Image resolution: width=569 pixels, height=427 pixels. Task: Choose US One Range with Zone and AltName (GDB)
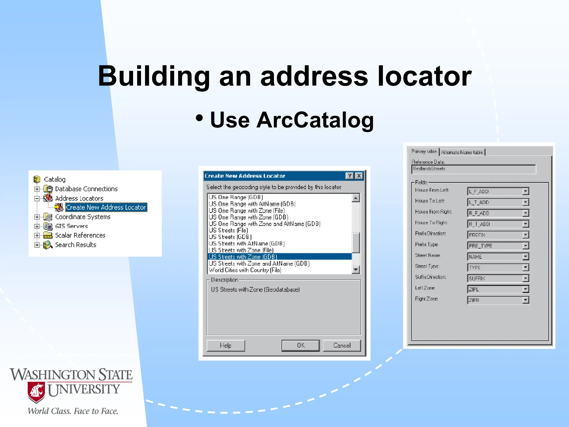[280, 224]
